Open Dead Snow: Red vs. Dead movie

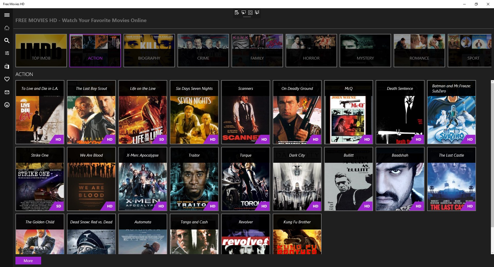[91, 234]
